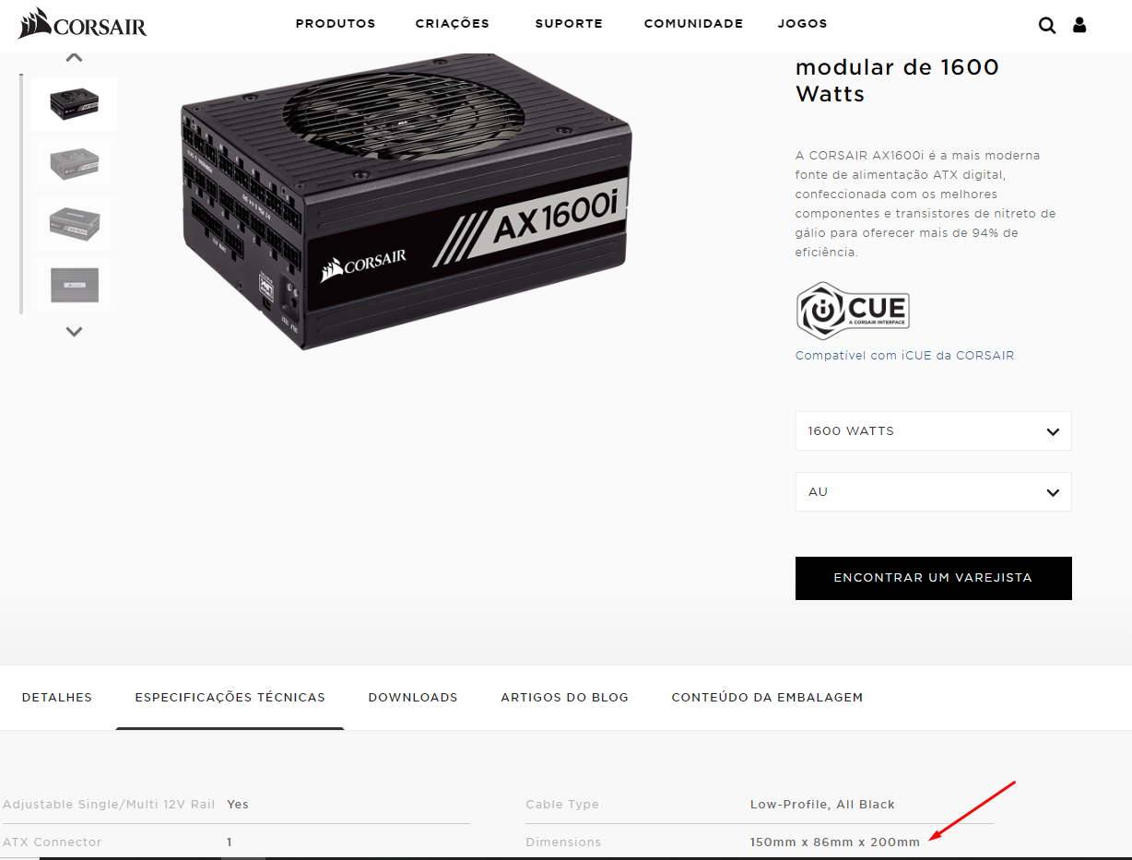Switch to the DETALHES tab
The image size is (1132, 860).
pyautogui.click(x=57, y=698)
